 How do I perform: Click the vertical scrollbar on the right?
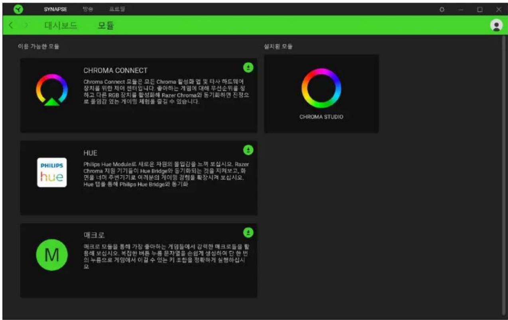[x=503, y=175]
